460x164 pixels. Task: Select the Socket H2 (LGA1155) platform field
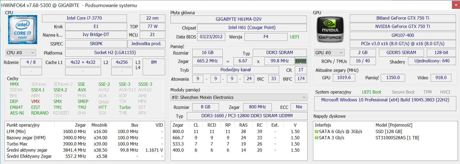pyautogui.click(x=115, y=53)
